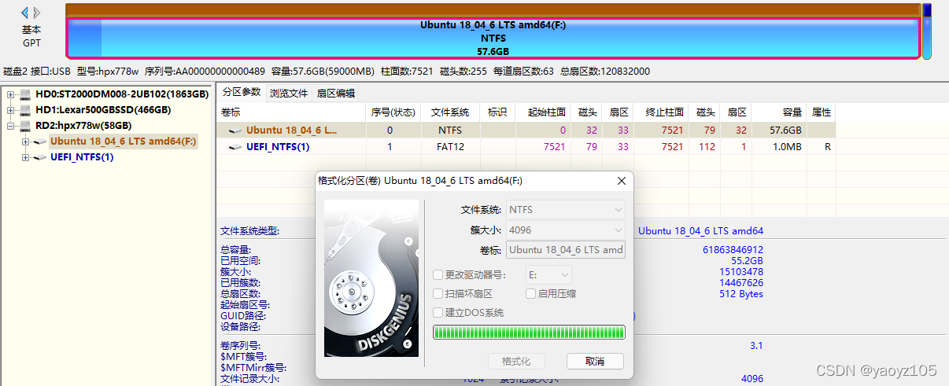
Task: Click the 容量 column header
Action: click(779, 112)
